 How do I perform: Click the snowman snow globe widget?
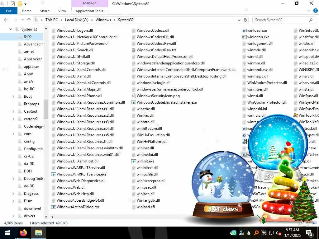tap(222, 185)
